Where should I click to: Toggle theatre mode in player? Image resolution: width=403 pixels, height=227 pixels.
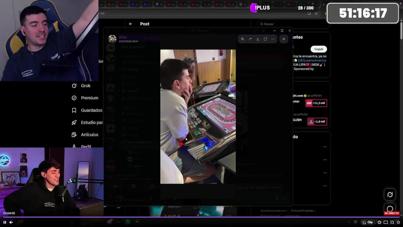[x=386, y=222]
